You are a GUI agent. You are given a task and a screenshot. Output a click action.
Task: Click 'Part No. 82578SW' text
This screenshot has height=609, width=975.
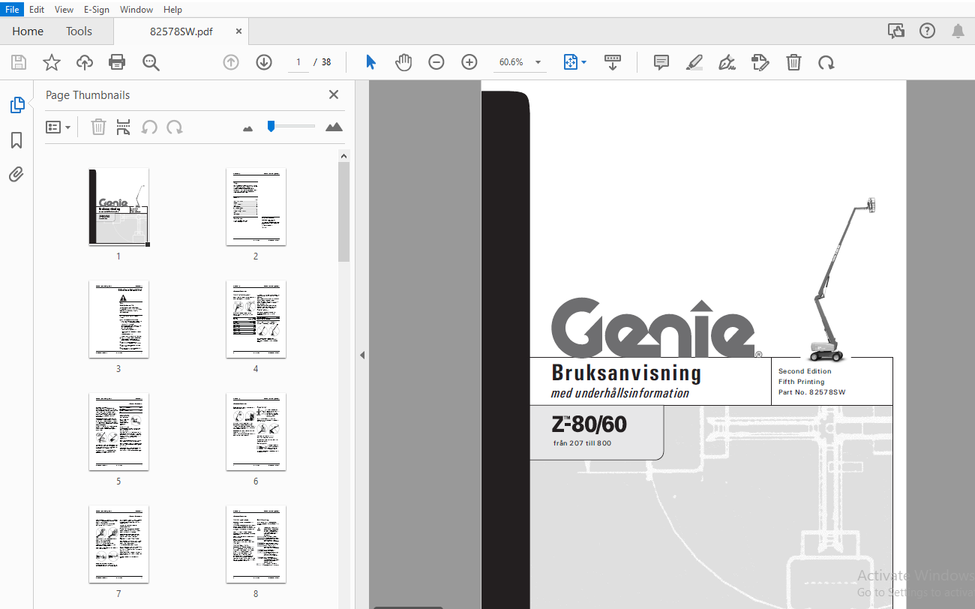(x=811, y=392)
